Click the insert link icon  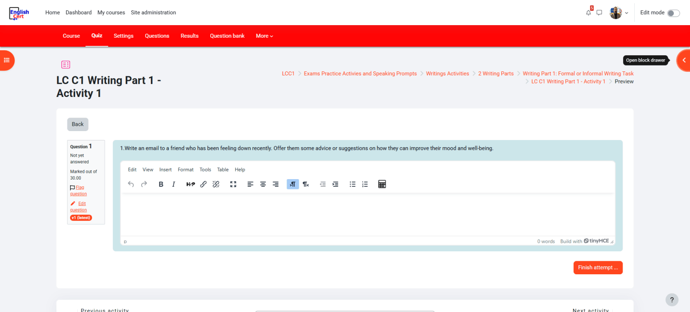click(203, 184)
